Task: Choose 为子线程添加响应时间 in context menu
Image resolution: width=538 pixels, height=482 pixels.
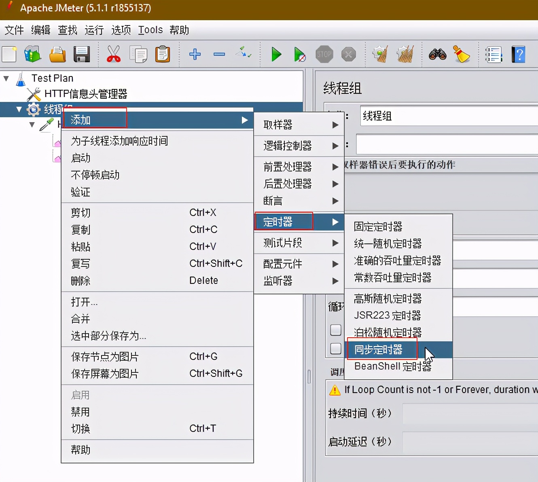Action: [x=157, y=141]
